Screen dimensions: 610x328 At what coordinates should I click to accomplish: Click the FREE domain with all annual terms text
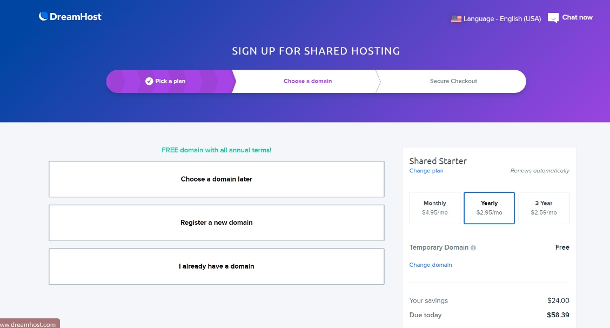coord(216,150)
